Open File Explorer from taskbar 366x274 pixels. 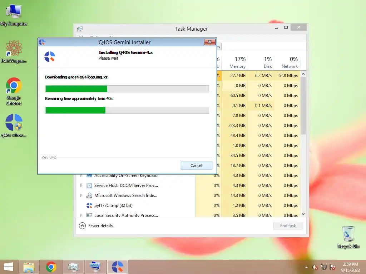[x=29, y=267]
